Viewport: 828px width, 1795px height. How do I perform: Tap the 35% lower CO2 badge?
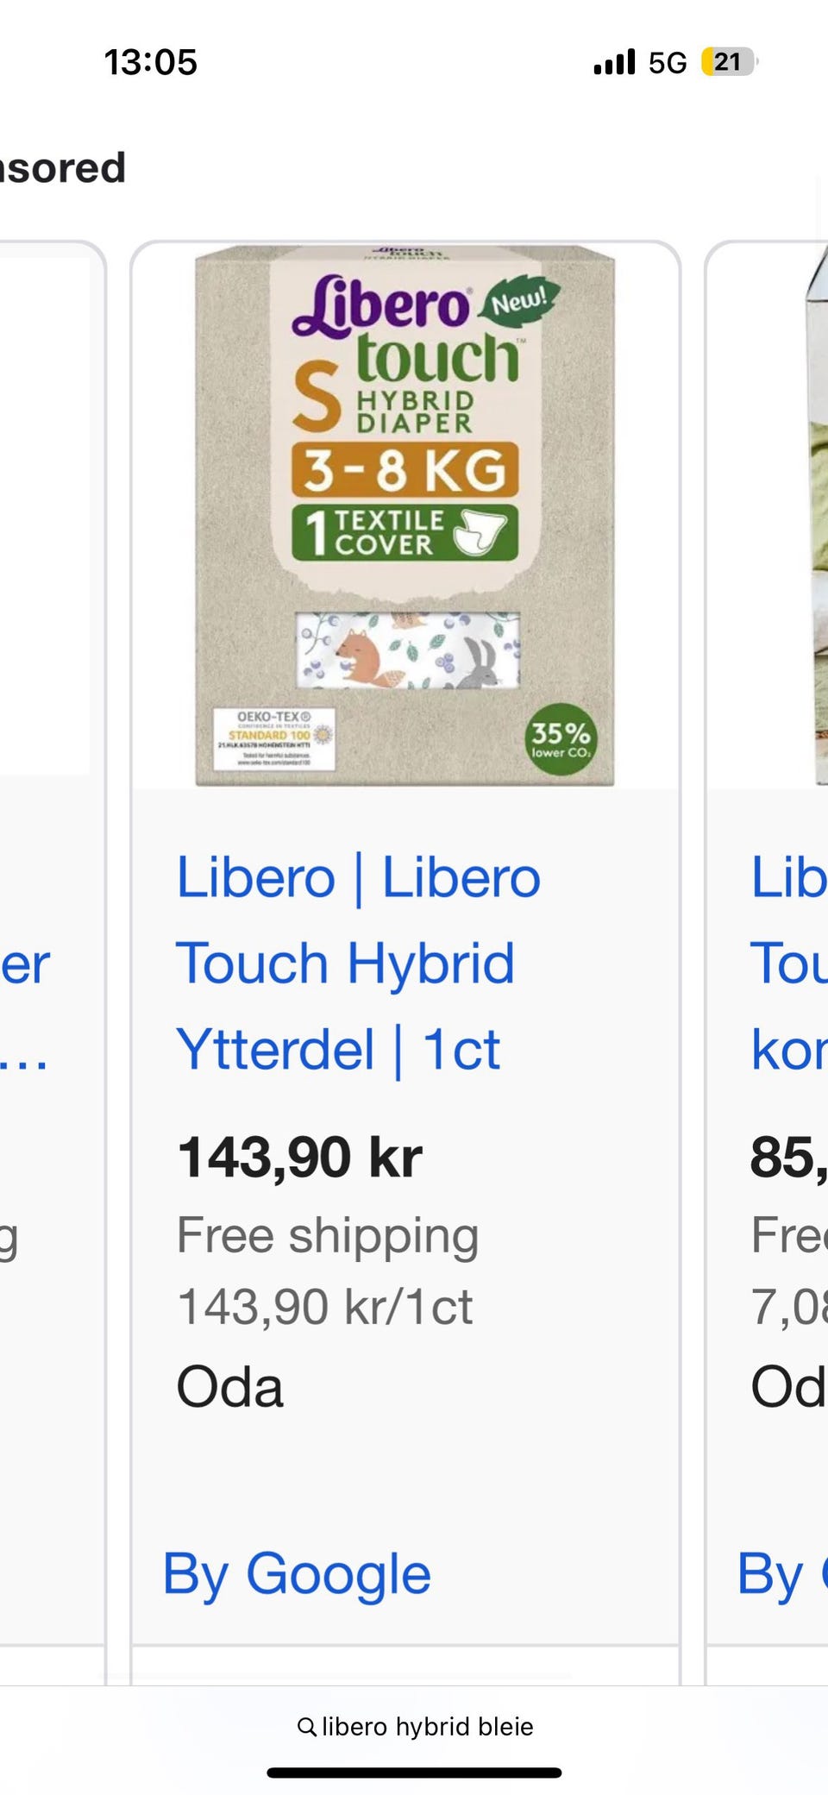pyautogui.click(x=561, y=739)
